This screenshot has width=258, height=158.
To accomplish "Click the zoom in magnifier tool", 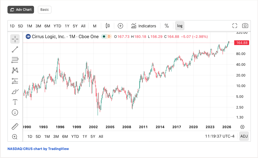I will point(15,137).
